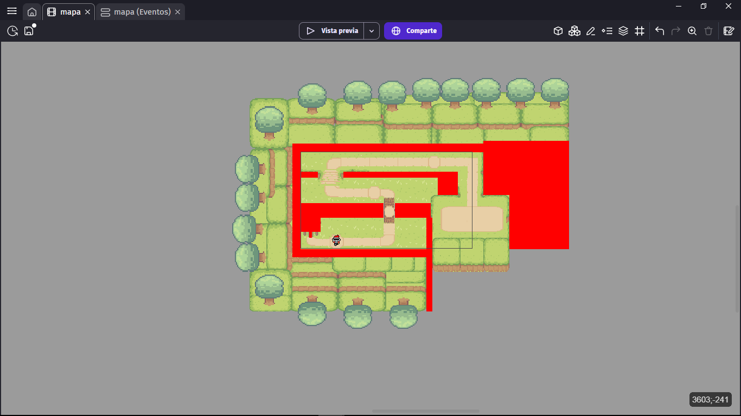Image resolution: width=741 pixels, height=416 pixels.
Task: Undo the last change
Action: [660, 31]
